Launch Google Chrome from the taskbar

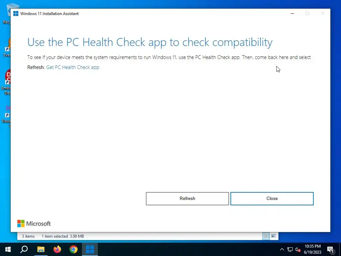click(x=74, y=249)
